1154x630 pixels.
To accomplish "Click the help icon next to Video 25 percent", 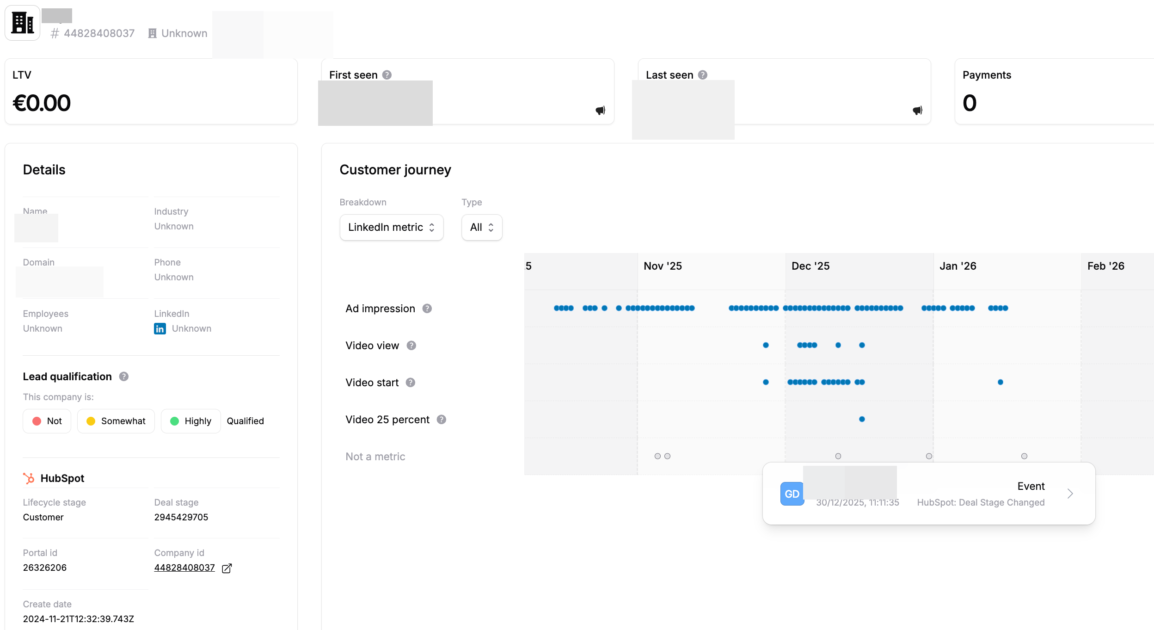I will [x=442, y=419].
